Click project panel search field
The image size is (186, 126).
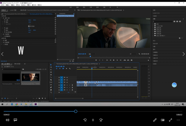pos(11,69)
